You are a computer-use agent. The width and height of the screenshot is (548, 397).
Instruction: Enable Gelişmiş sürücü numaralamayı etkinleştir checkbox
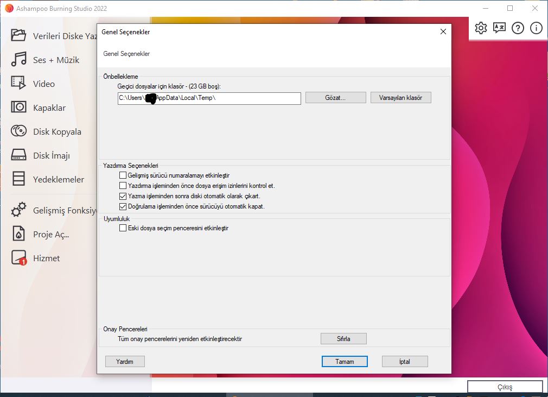123,175
